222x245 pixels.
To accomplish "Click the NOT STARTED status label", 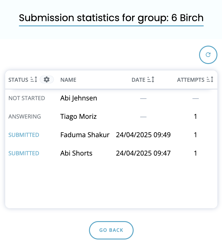I will pos(27,98).
